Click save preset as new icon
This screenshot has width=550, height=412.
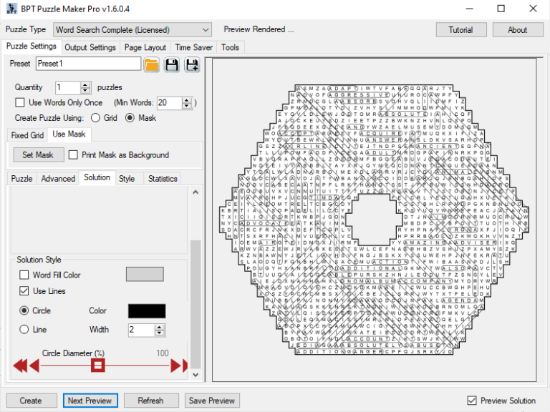[191, 65]
